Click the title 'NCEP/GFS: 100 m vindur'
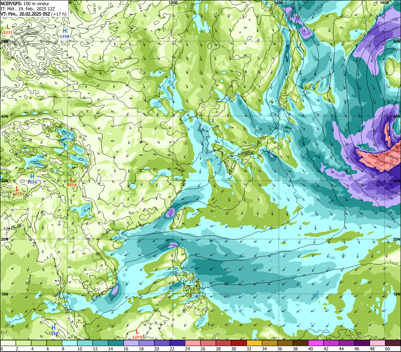 [x=25, y=4]
